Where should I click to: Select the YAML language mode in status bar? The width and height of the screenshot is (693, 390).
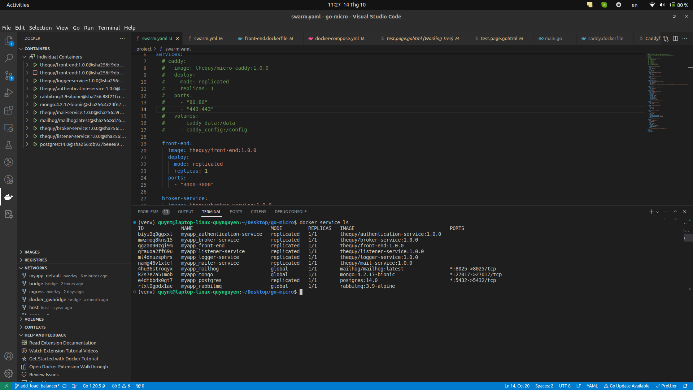point(593,386)
